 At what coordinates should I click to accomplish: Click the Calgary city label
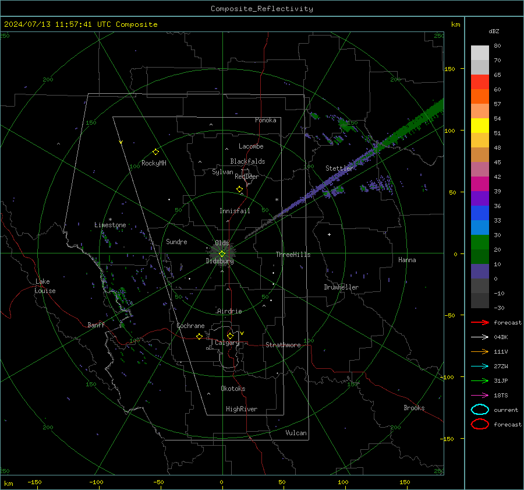click(227, 343)
